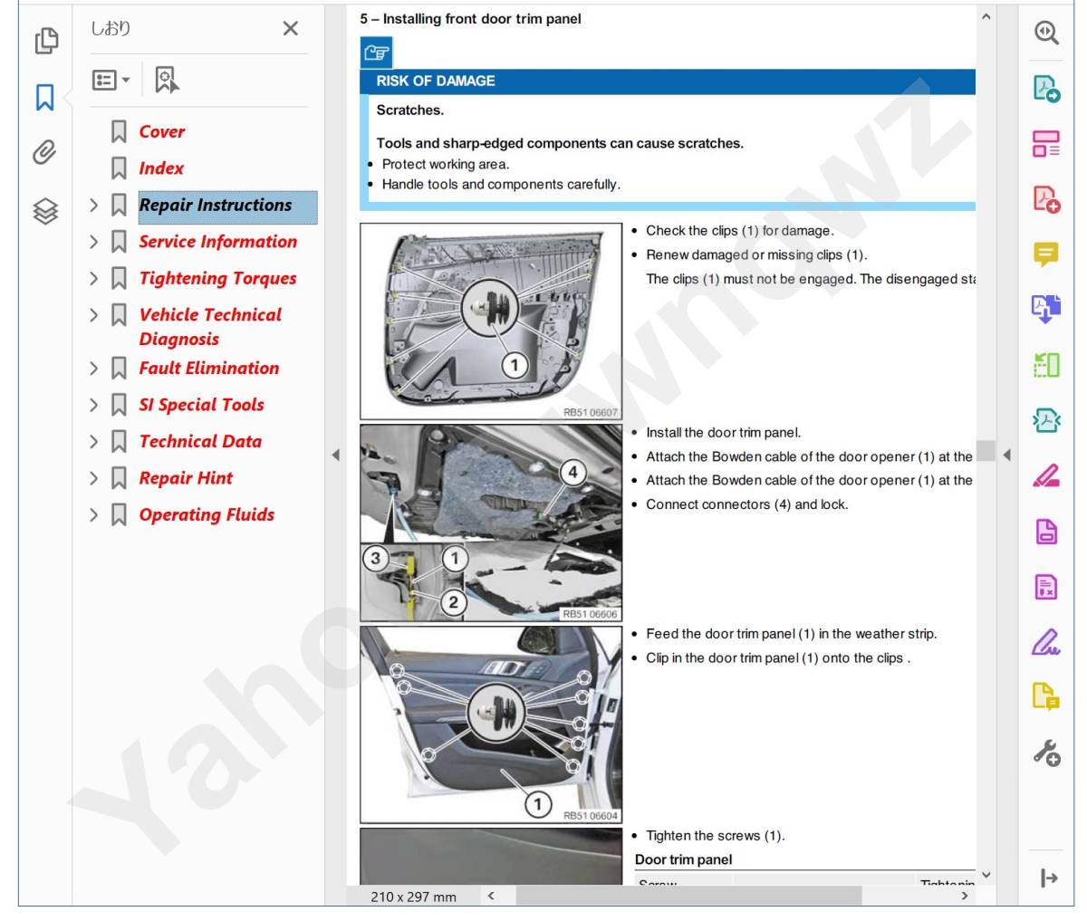Close the bookmarks (しおり) panel
This screenshot has width=1087, height=921.
[x=290, y=29]
